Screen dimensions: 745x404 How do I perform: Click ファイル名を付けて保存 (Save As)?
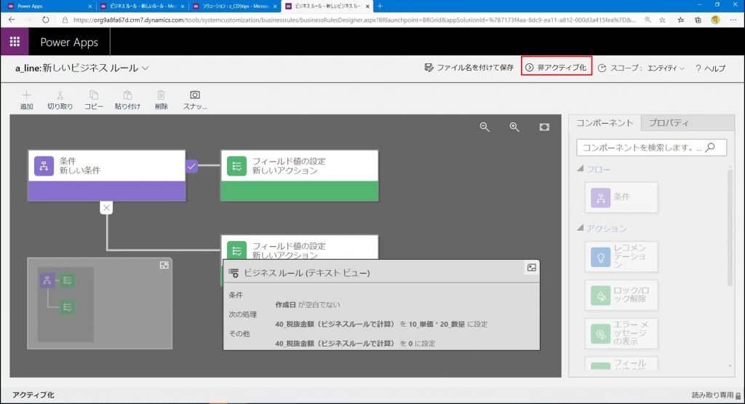[x=469, y=68]
